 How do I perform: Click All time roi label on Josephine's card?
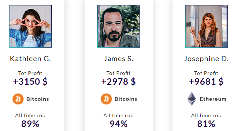pyautogui.click(x=206, y=115)
